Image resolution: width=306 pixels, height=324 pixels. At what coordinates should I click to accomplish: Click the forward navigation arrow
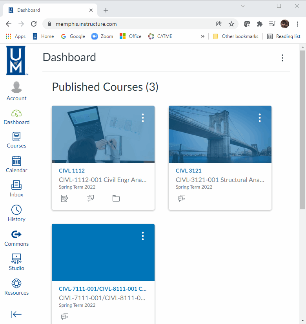pos(21,24)
